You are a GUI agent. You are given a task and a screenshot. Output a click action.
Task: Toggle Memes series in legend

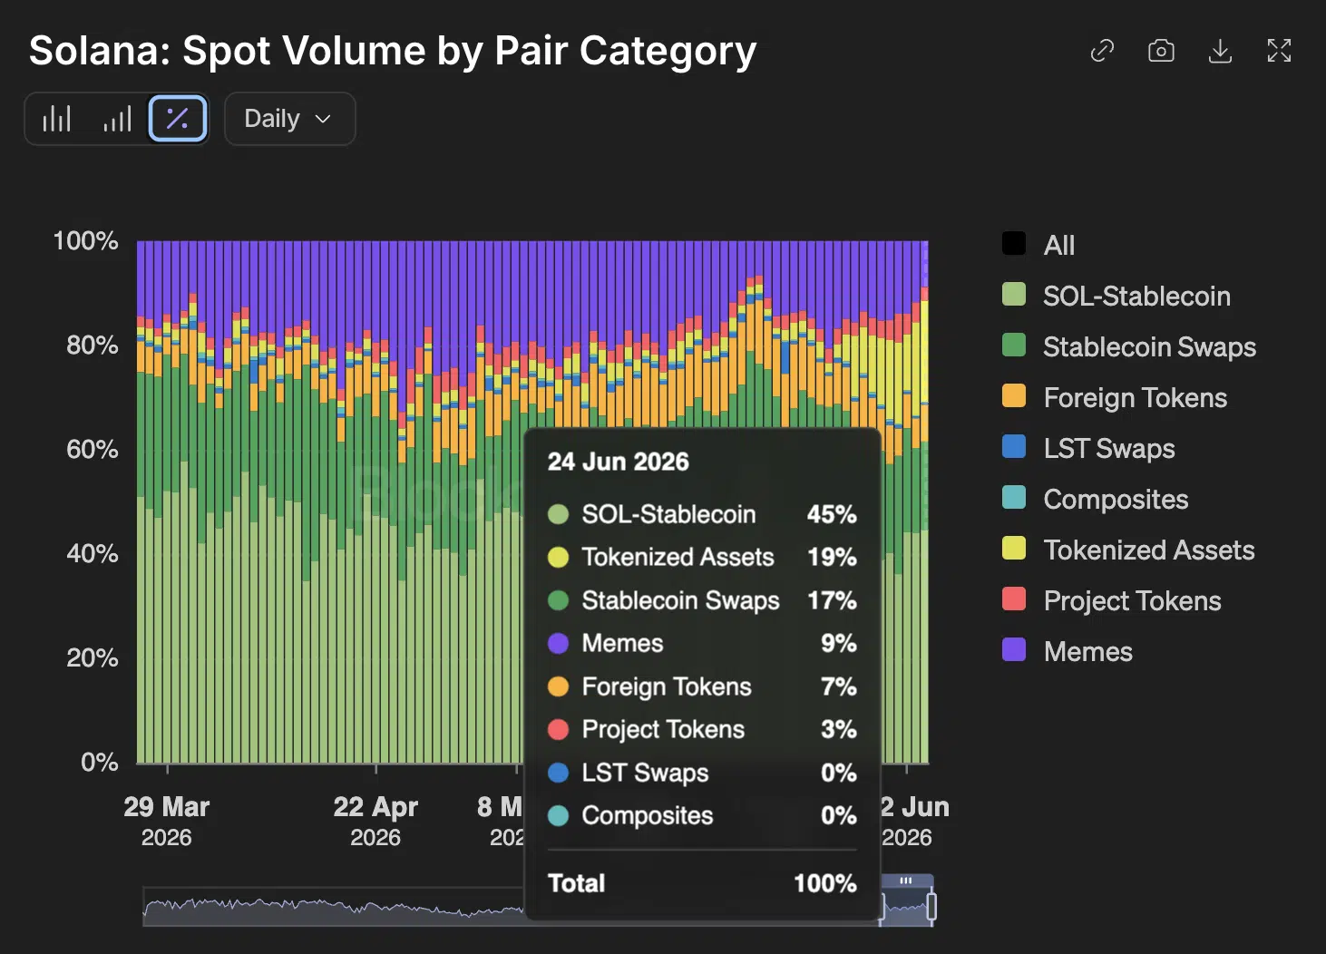tap(1068, 651)
